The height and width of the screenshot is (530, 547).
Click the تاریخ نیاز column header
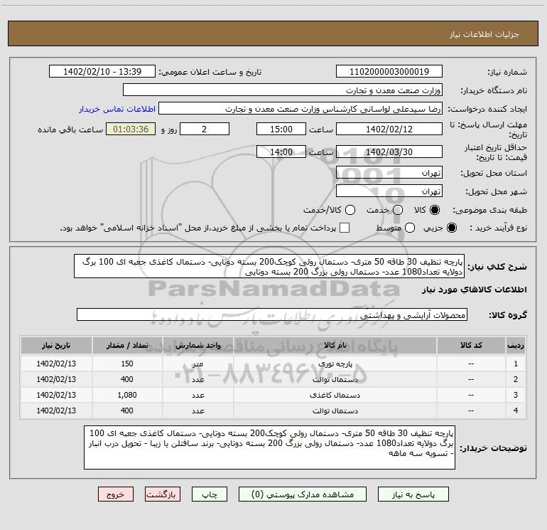click(56, 345)
